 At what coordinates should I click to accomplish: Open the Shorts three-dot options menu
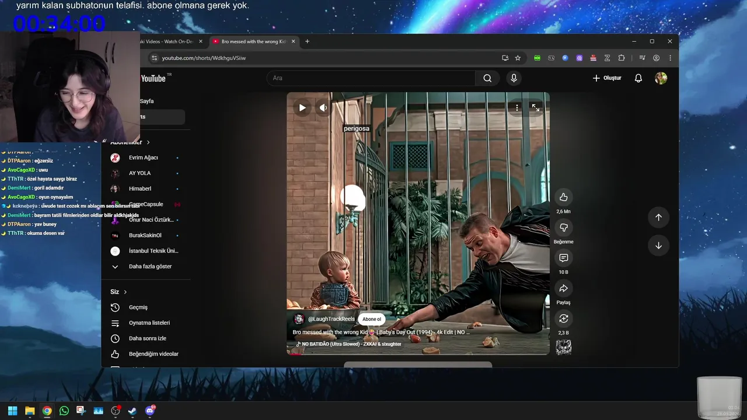[516, 107]
